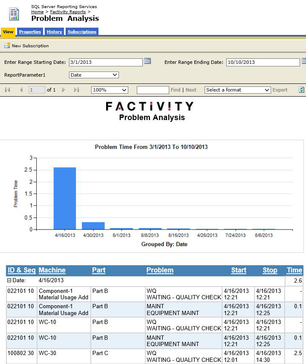
Task: Click the report document icon beside title
Action: [x=14, y=14]
